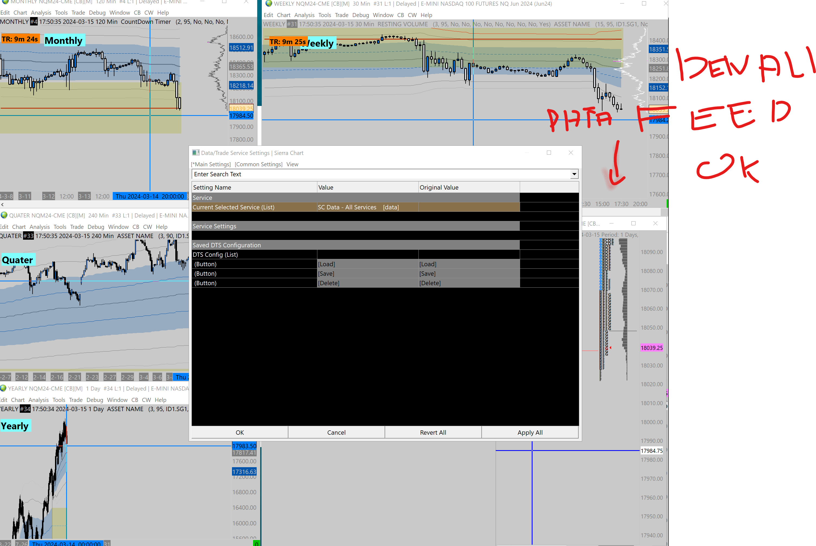816x546 pixels.
Task: Click the Enter Search Text field
Action: [381, 174]
